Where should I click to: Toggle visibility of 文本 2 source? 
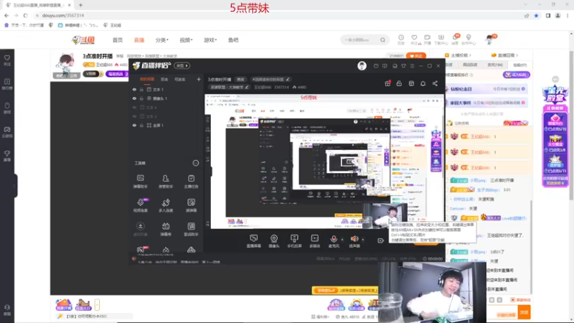click(134, 116)
